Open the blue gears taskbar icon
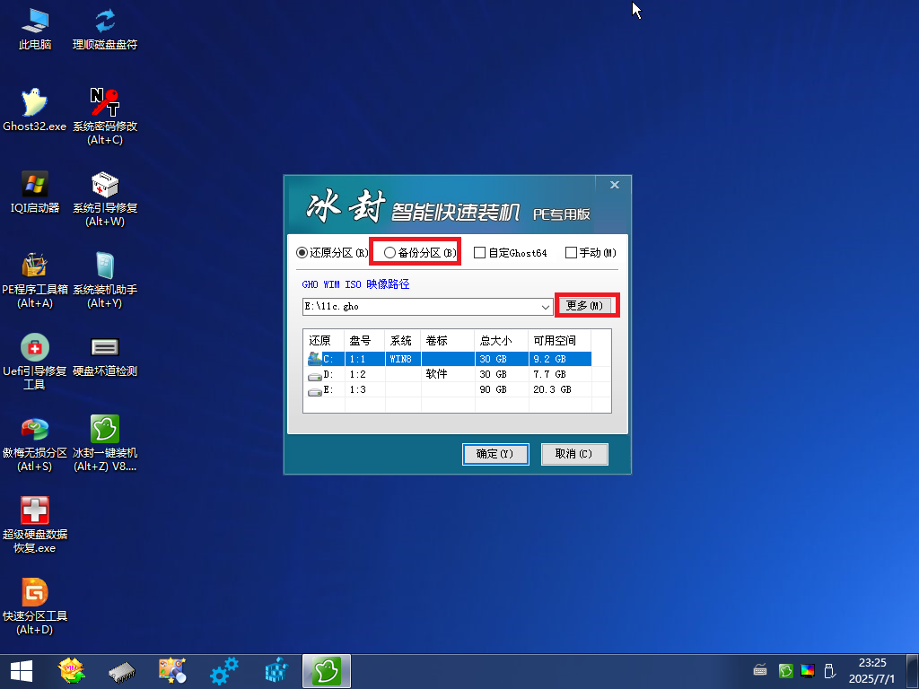The height and width of the screenshot is (689, 919). [223, 671]
